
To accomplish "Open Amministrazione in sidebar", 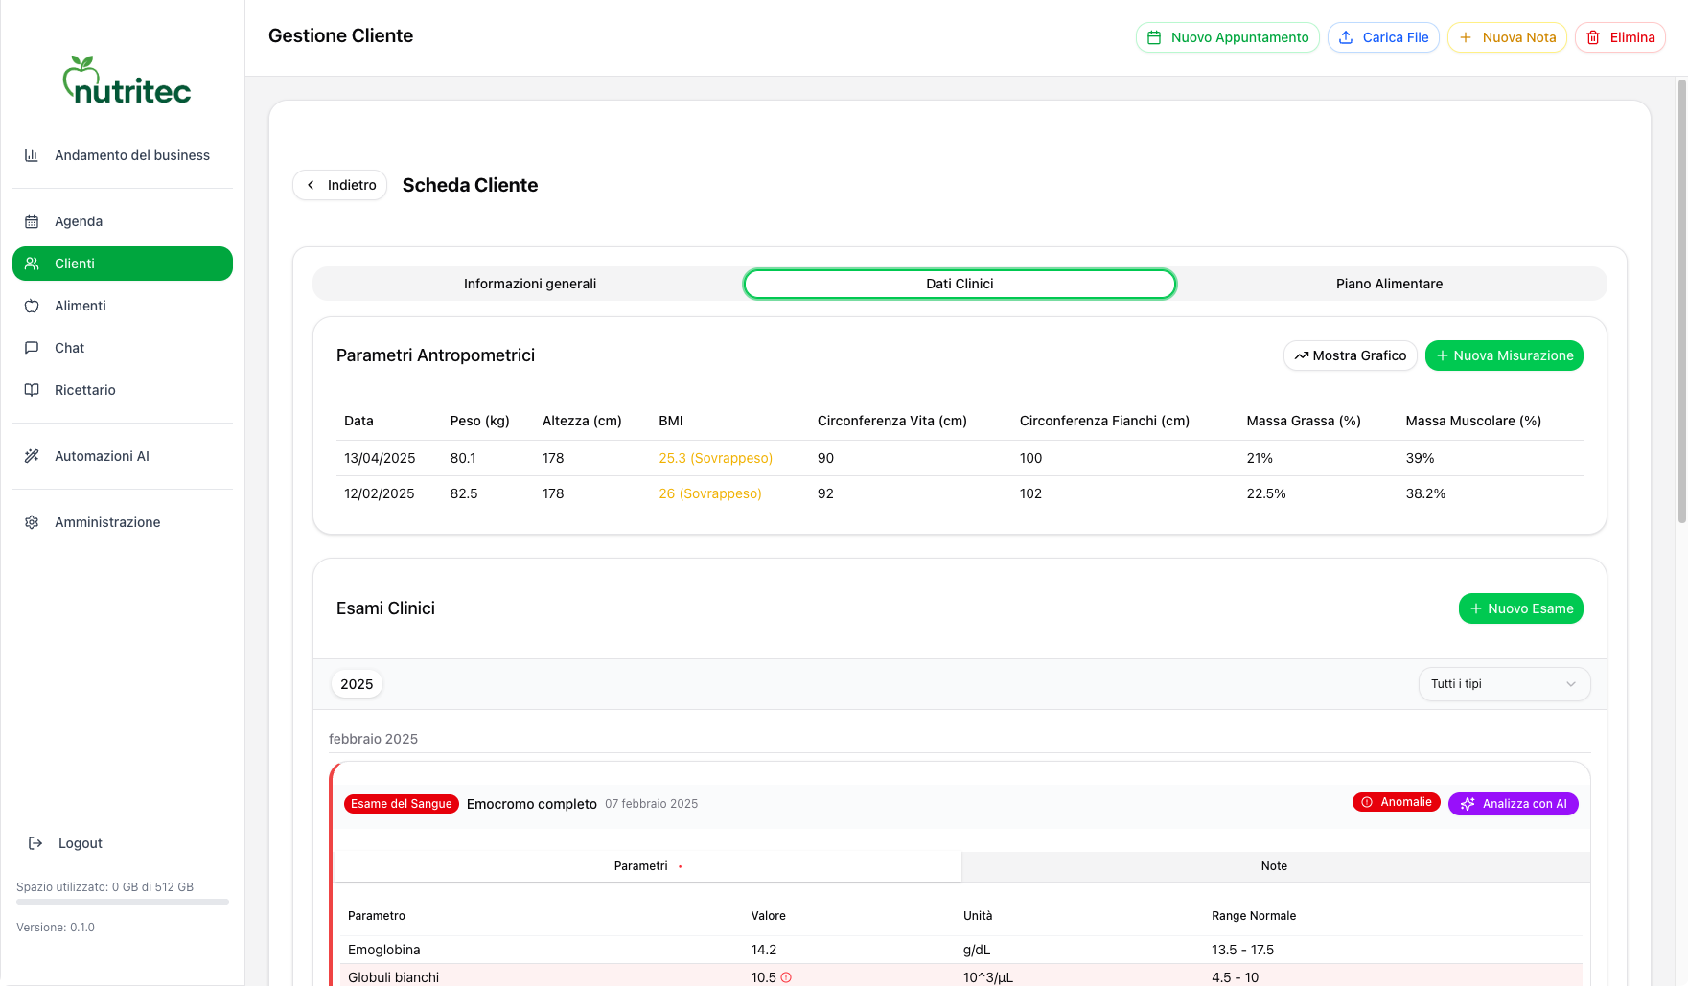I will click(123, 522).
